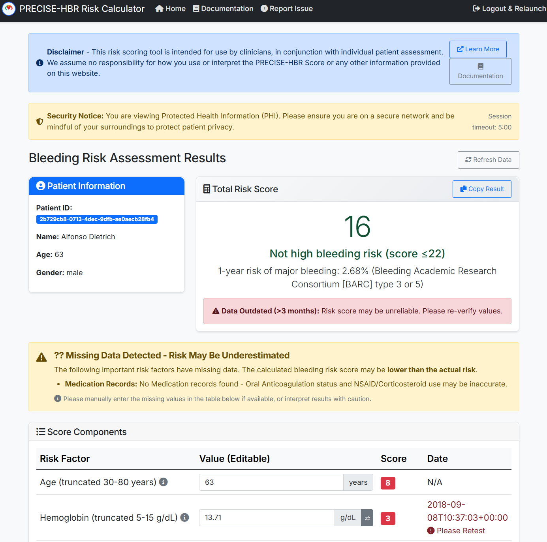Click the total score number 16
The width and height of the screenshot is (547, 542).
357,227
